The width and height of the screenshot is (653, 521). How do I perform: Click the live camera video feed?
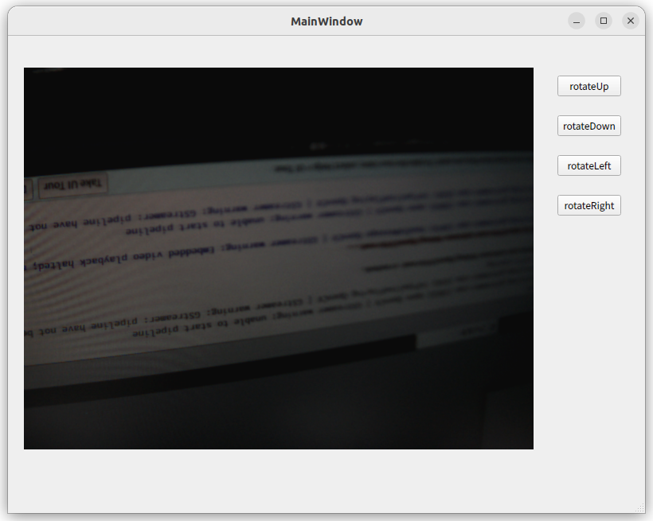tap(279, 259)
